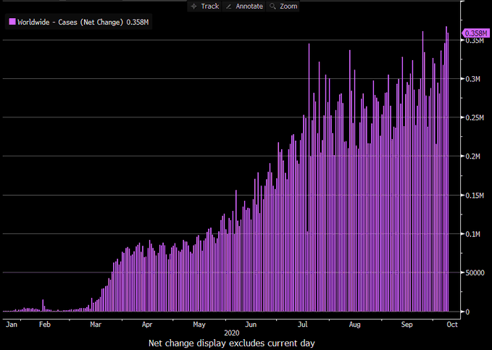Select the Worldwide - Cases (Net Change) legend label

[70, 22]
